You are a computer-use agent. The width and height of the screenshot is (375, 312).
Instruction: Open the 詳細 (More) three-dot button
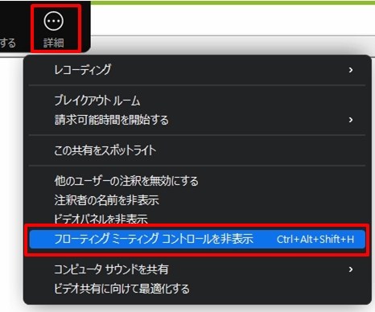(54, 29)
